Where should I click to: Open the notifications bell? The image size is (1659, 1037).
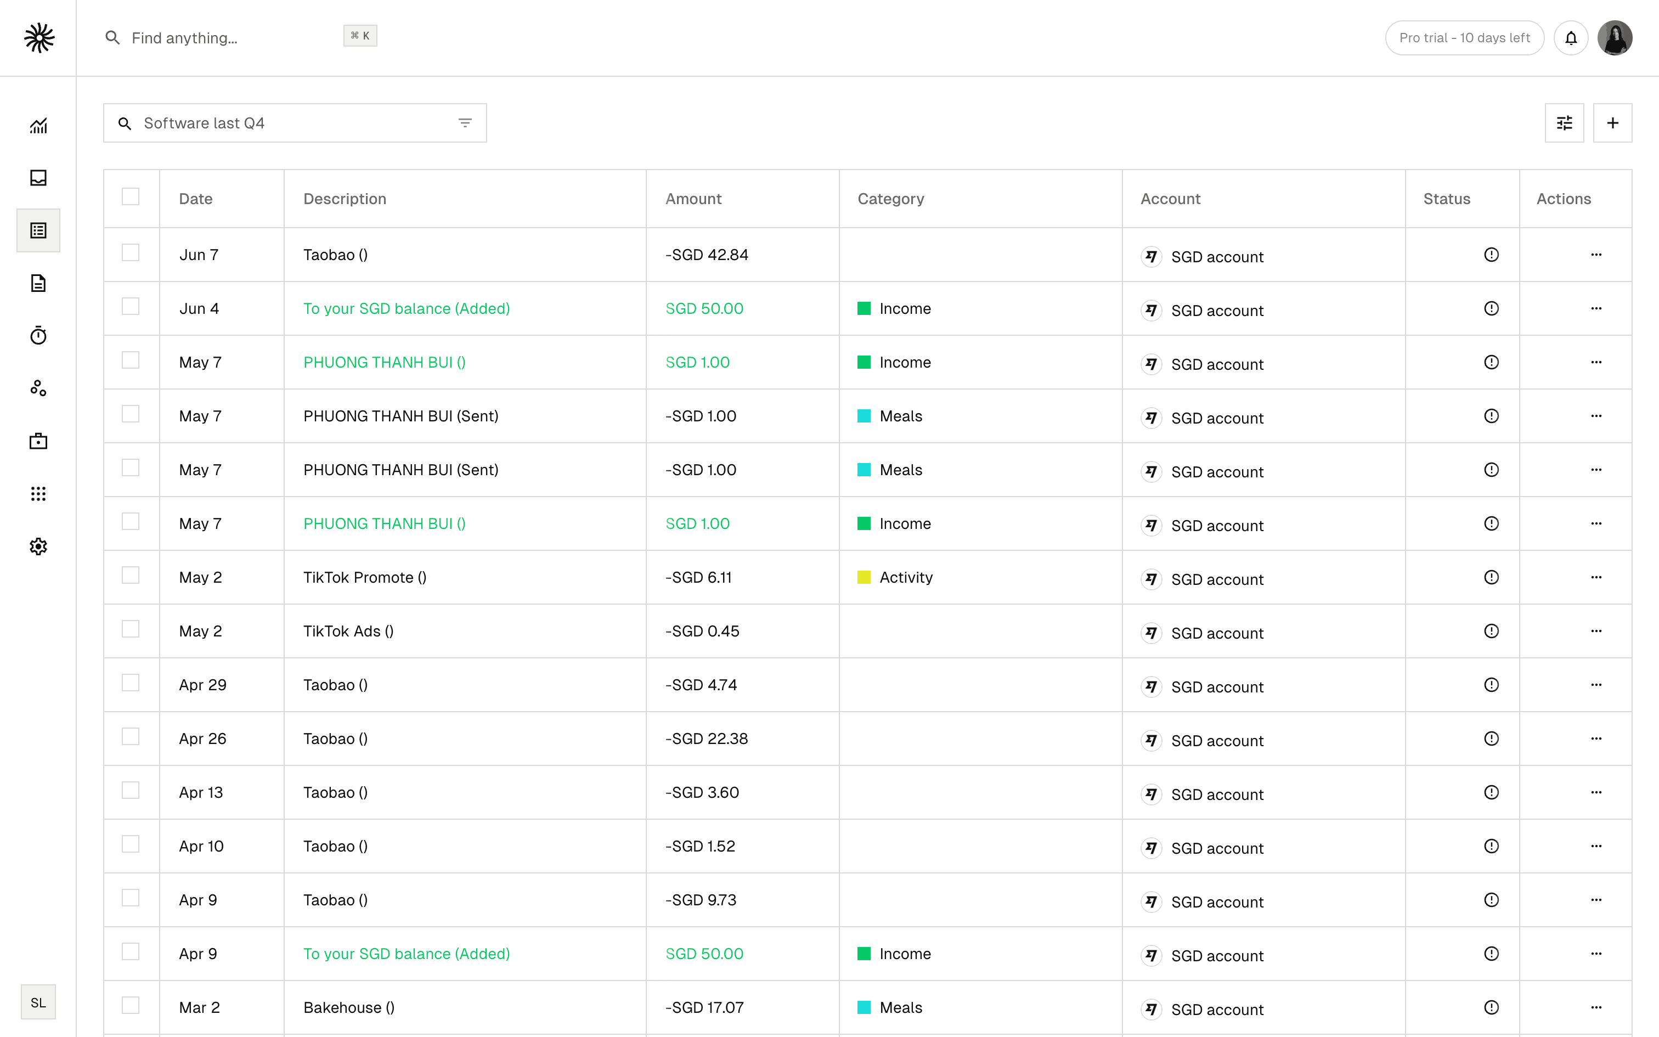1571,38
